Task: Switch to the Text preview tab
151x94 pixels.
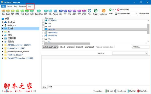Action: [x=50, y=87]
